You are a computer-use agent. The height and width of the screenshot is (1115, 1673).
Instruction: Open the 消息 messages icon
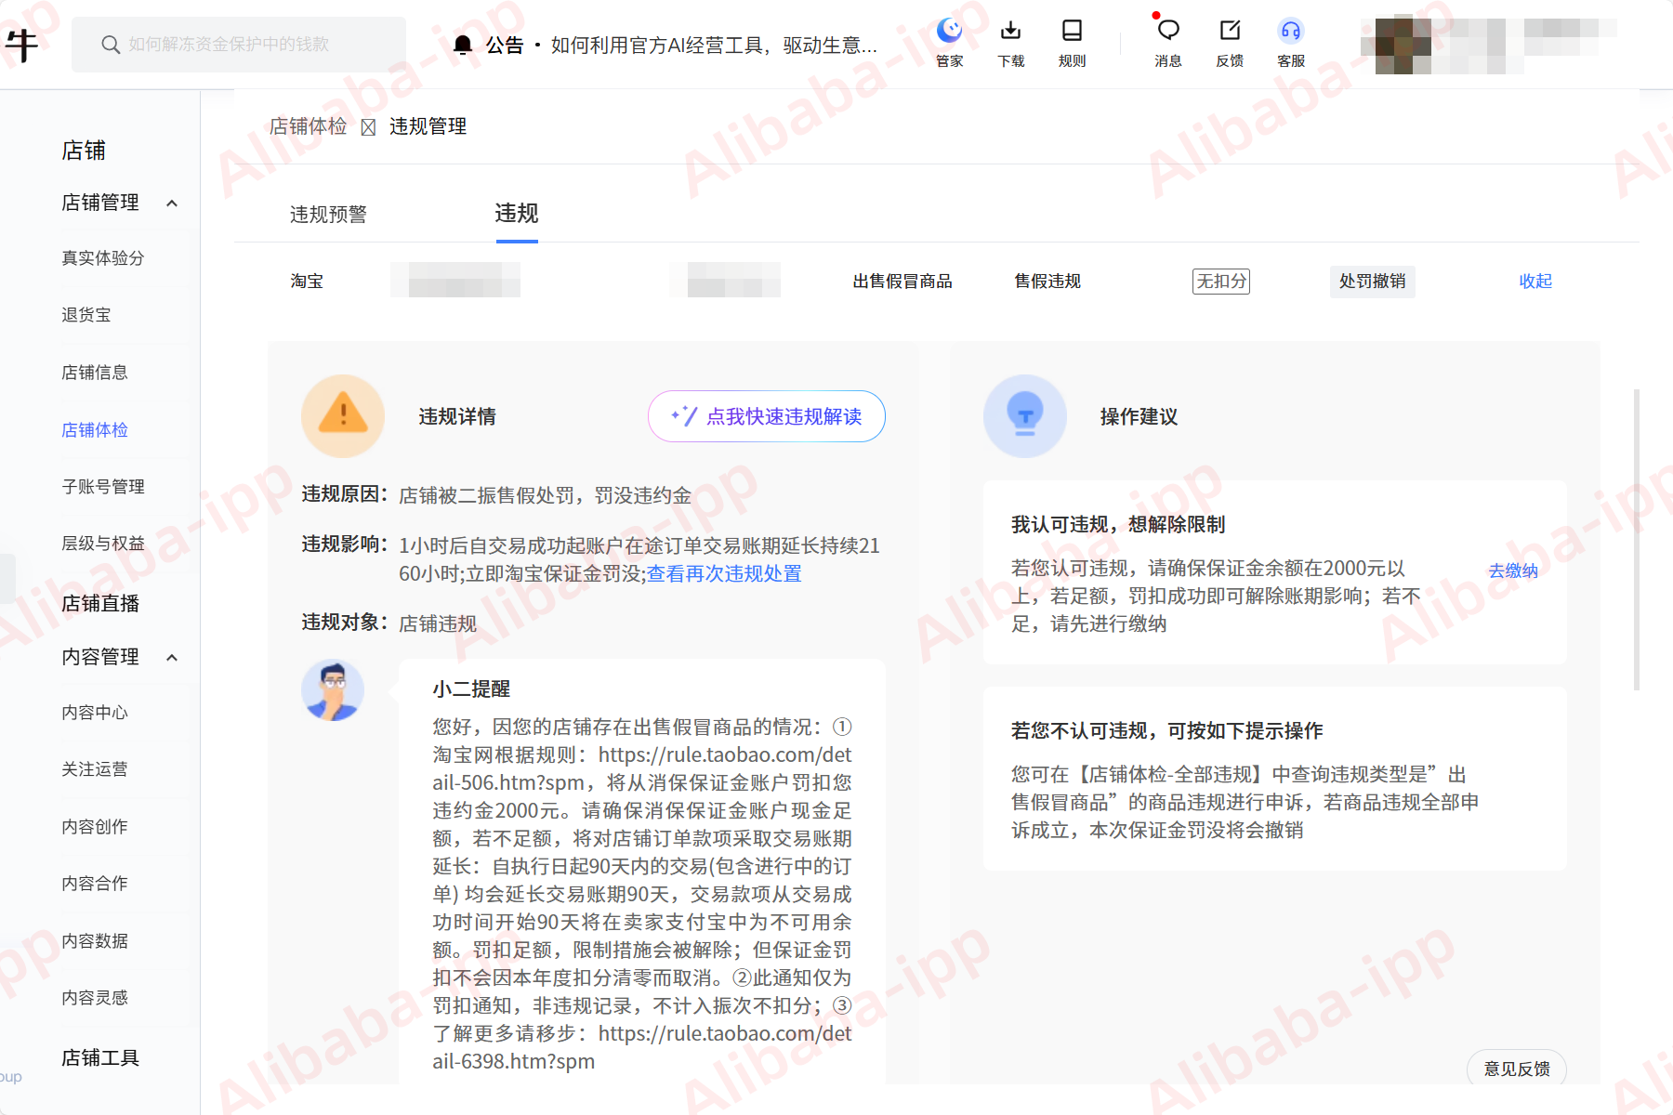(1168, 43)
